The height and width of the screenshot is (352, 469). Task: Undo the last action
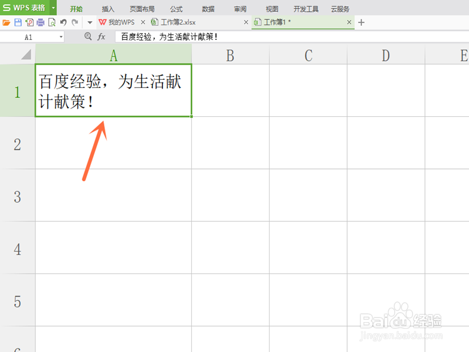[x=63, y=22]
